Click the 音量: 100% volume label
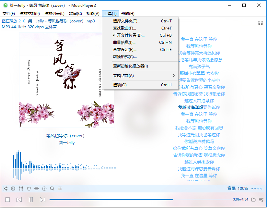The height and width of the screenshot is (208, 267). click(x=238, y=189)
